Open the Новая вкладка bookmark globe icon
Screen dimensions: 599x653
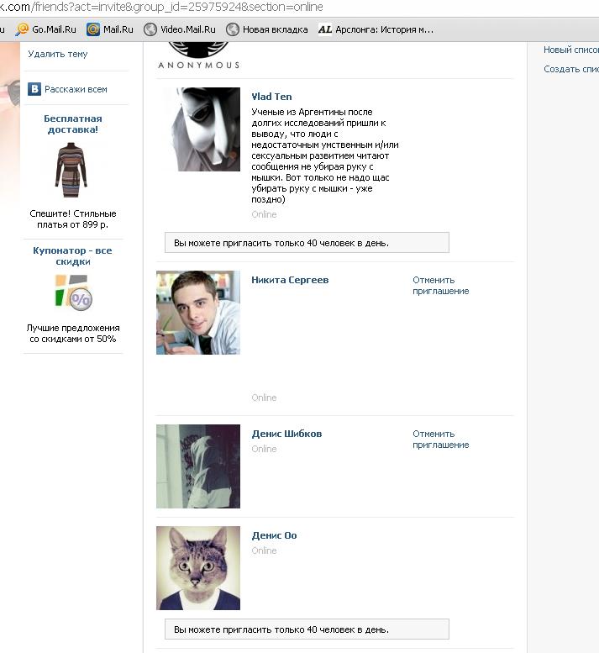tap(232, 29)
